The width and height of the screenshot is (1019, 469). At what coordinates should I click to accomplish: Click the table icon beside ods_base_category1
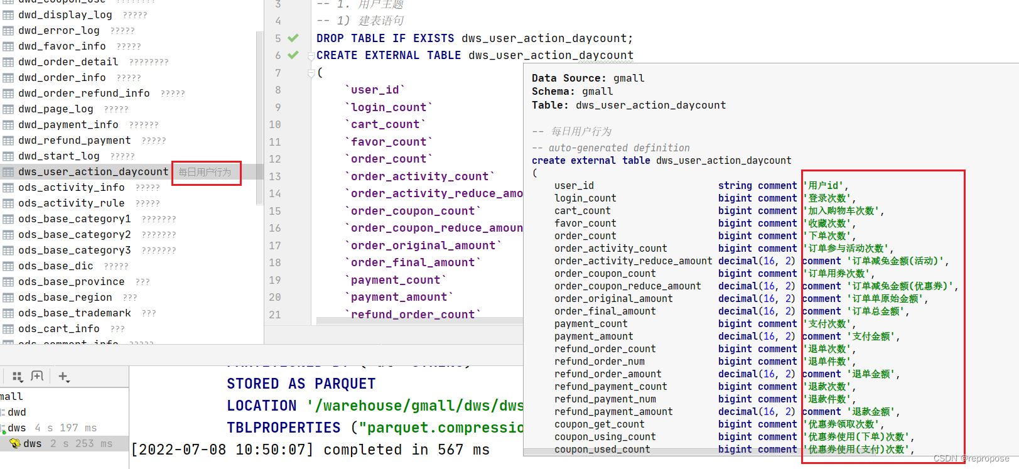[x=8, y=218]
